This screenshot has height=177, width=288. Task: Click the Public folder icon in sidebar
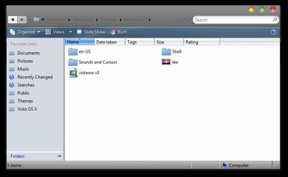pyautogui.click(x=12, y=93)
